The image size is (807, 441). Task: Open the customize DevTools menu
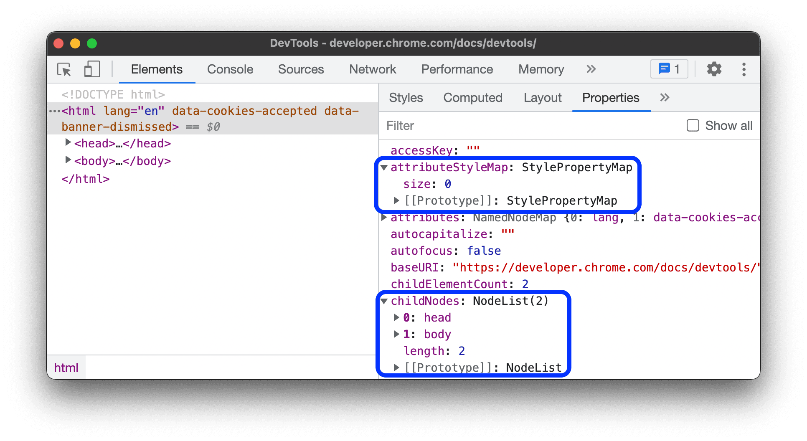coord(744,69)
